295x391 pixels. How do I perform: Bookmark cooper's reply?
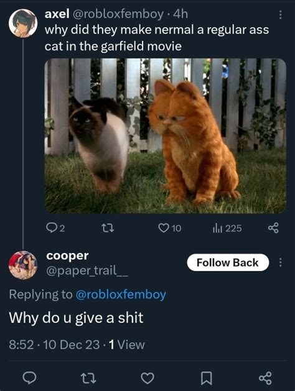click(x=207, y=378)
